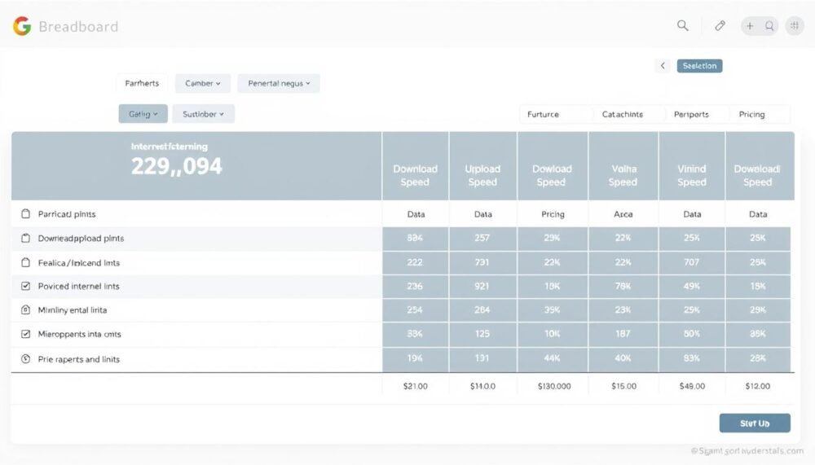Click the pencil edit icon in header

pos(720,25)
